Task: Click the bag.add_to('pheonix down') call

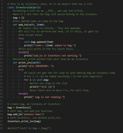Action: (x=25, y=114)
